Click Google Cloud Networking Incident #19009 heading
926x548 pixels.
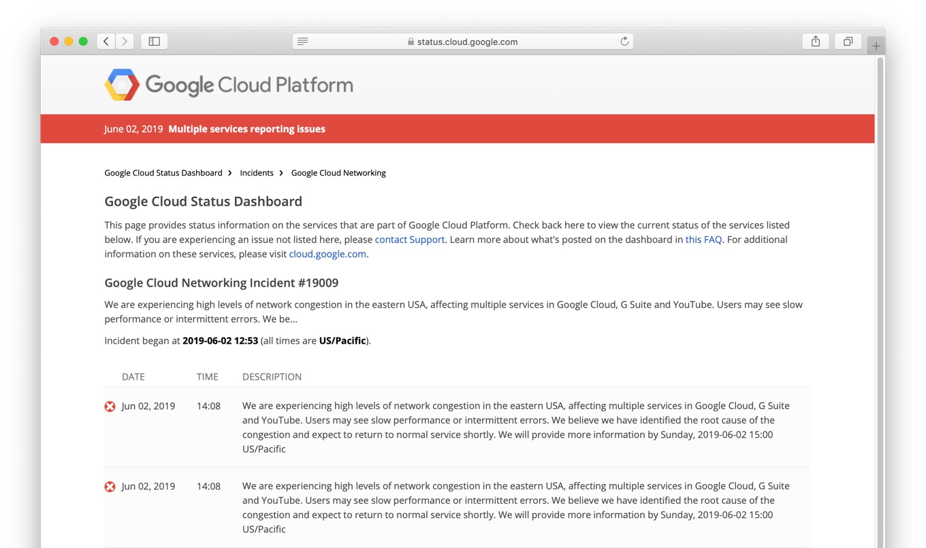point(221,283)
